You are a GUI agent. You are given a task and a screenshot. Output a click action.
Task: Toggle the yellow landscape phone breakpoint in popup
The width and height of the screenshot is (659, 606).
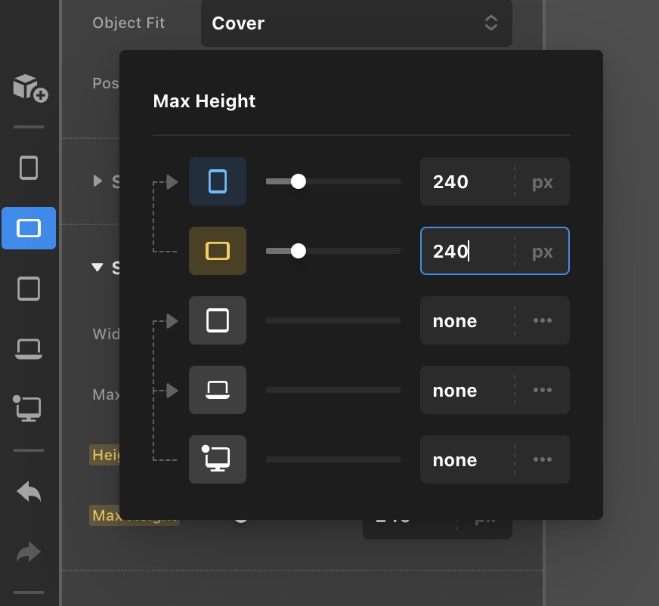(x=218, y=251)
